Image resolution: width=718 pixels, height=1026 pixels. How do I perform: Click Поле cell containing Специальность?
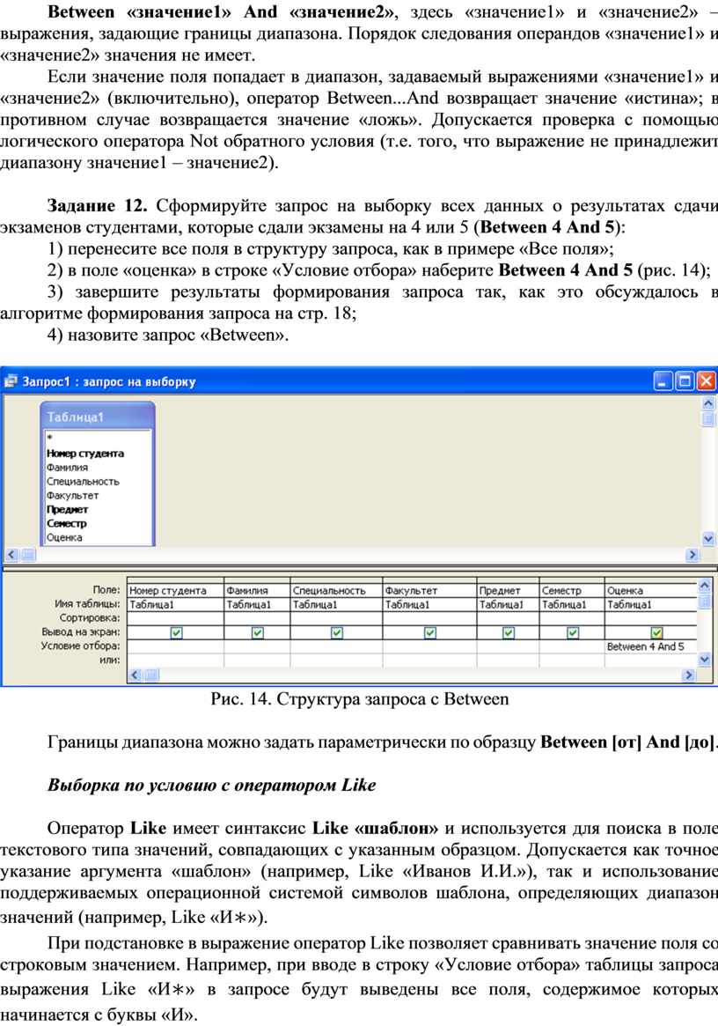click(337, 590)
